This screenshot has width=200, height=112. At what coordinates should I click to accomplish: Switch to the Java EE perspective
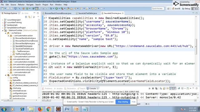pyautogui.click(x=176, y=9)
